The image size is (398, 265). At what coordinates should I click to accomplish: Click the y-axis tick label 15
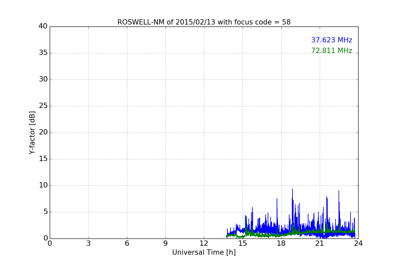tap(43, 159)
